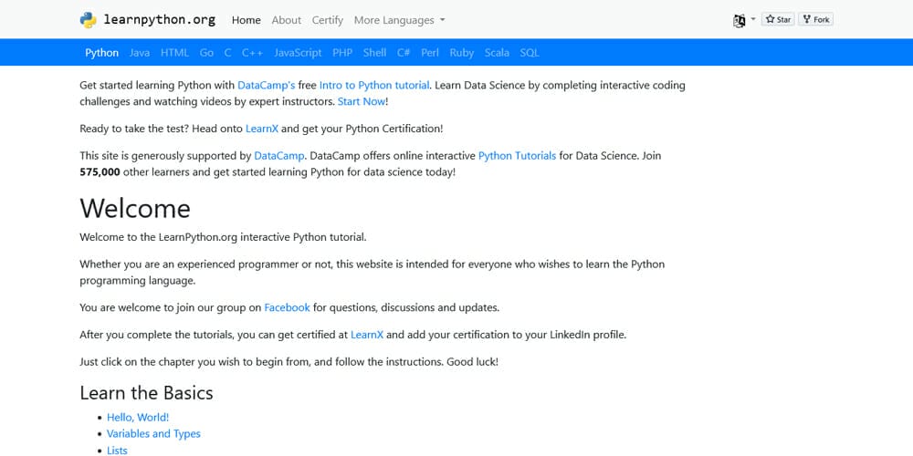The image size is (913, 456).
Task: Open LearnX link about LinkedIn certification
Action: coord(367,335)
